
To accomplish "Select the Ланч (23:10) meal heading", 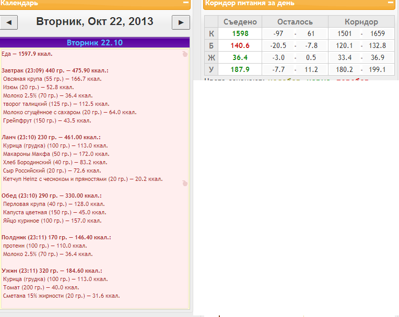I will (x=51, y=137).
